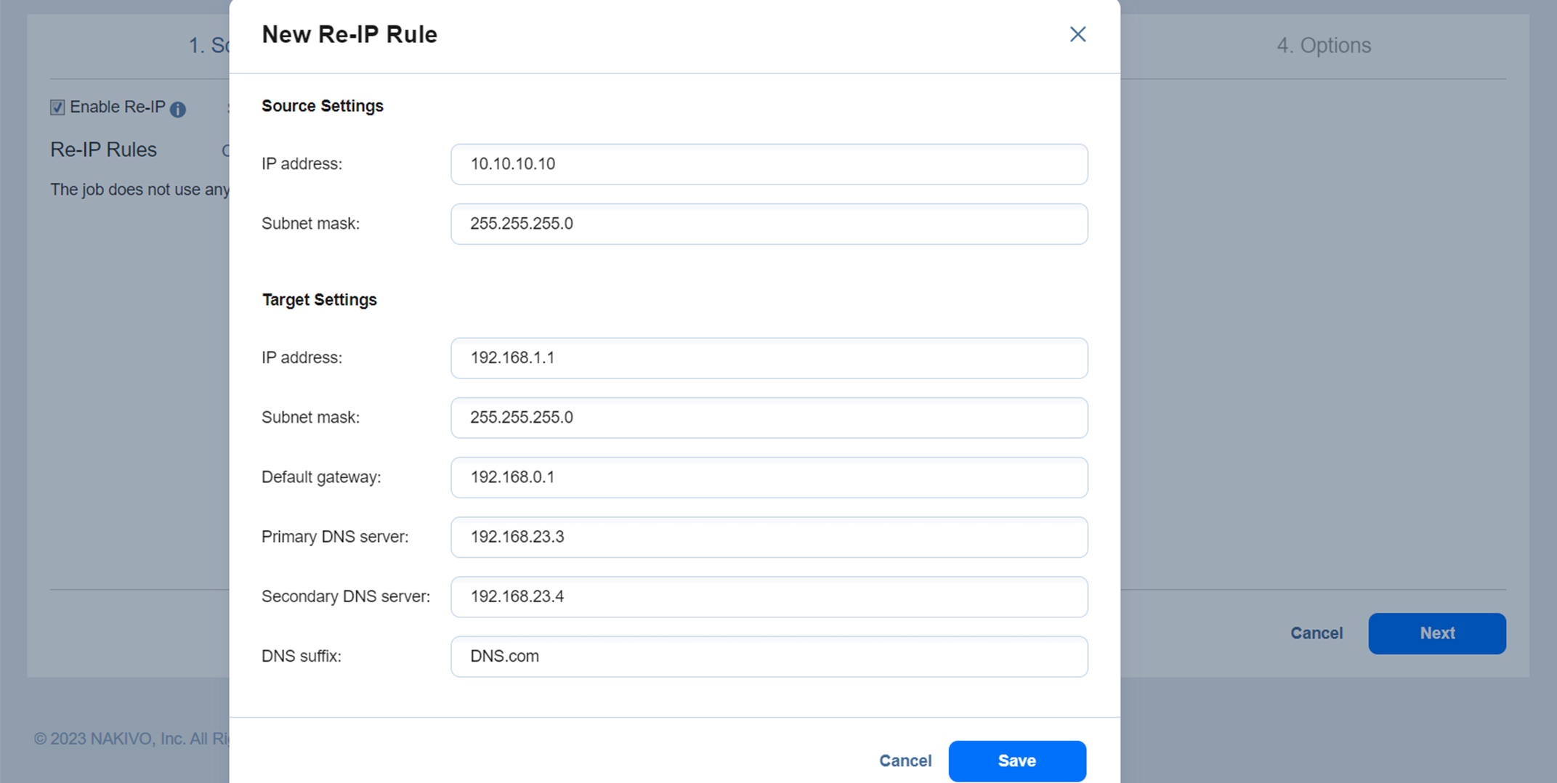Click the Target IP address field
The width and height of the screenshot is (1557, 783).
tap(769, 358)
